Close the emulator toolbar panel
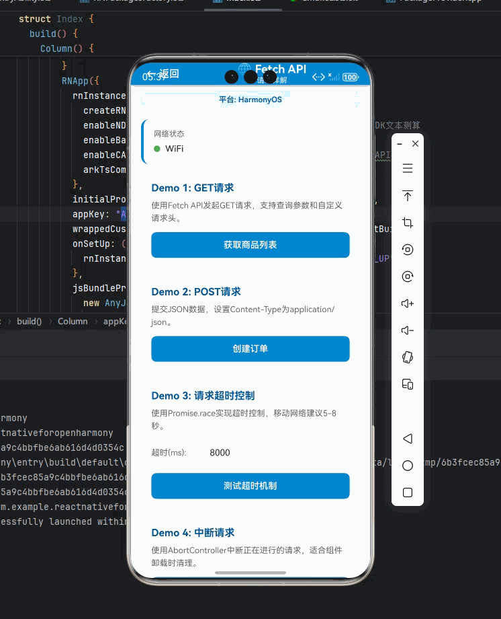Viewport: 501px width, 619px height. click(415, 144)
